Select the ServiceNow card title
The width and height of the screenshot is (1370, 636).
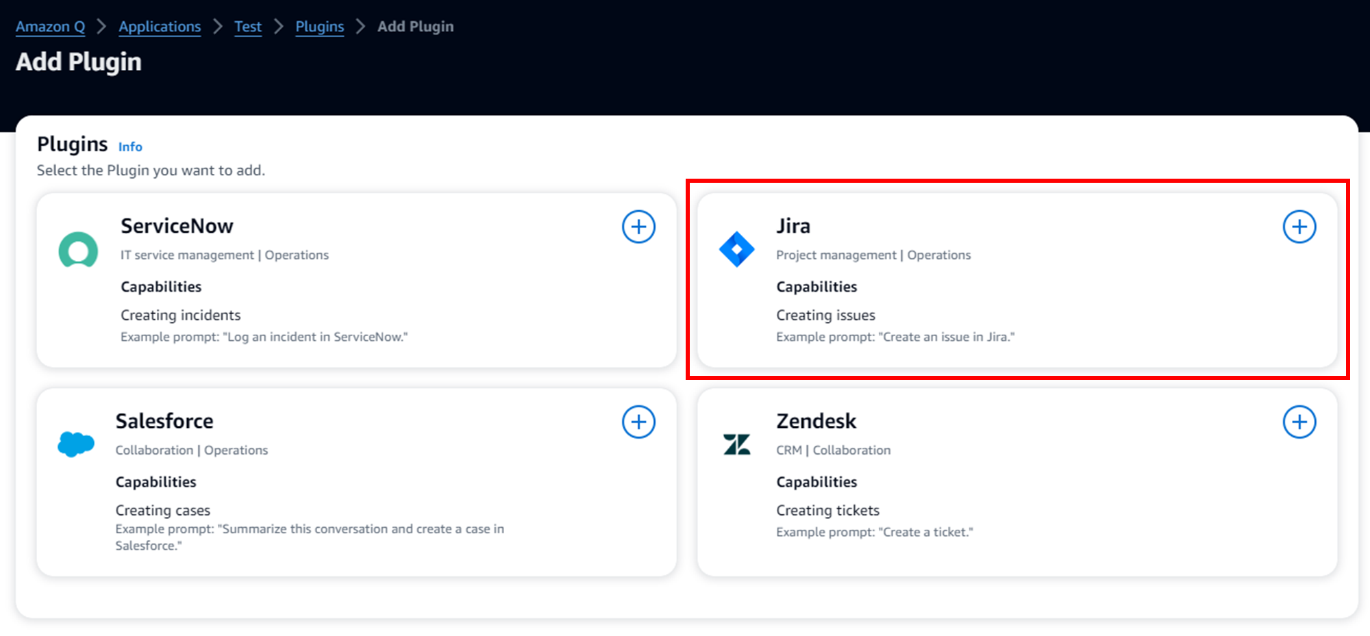177,226
